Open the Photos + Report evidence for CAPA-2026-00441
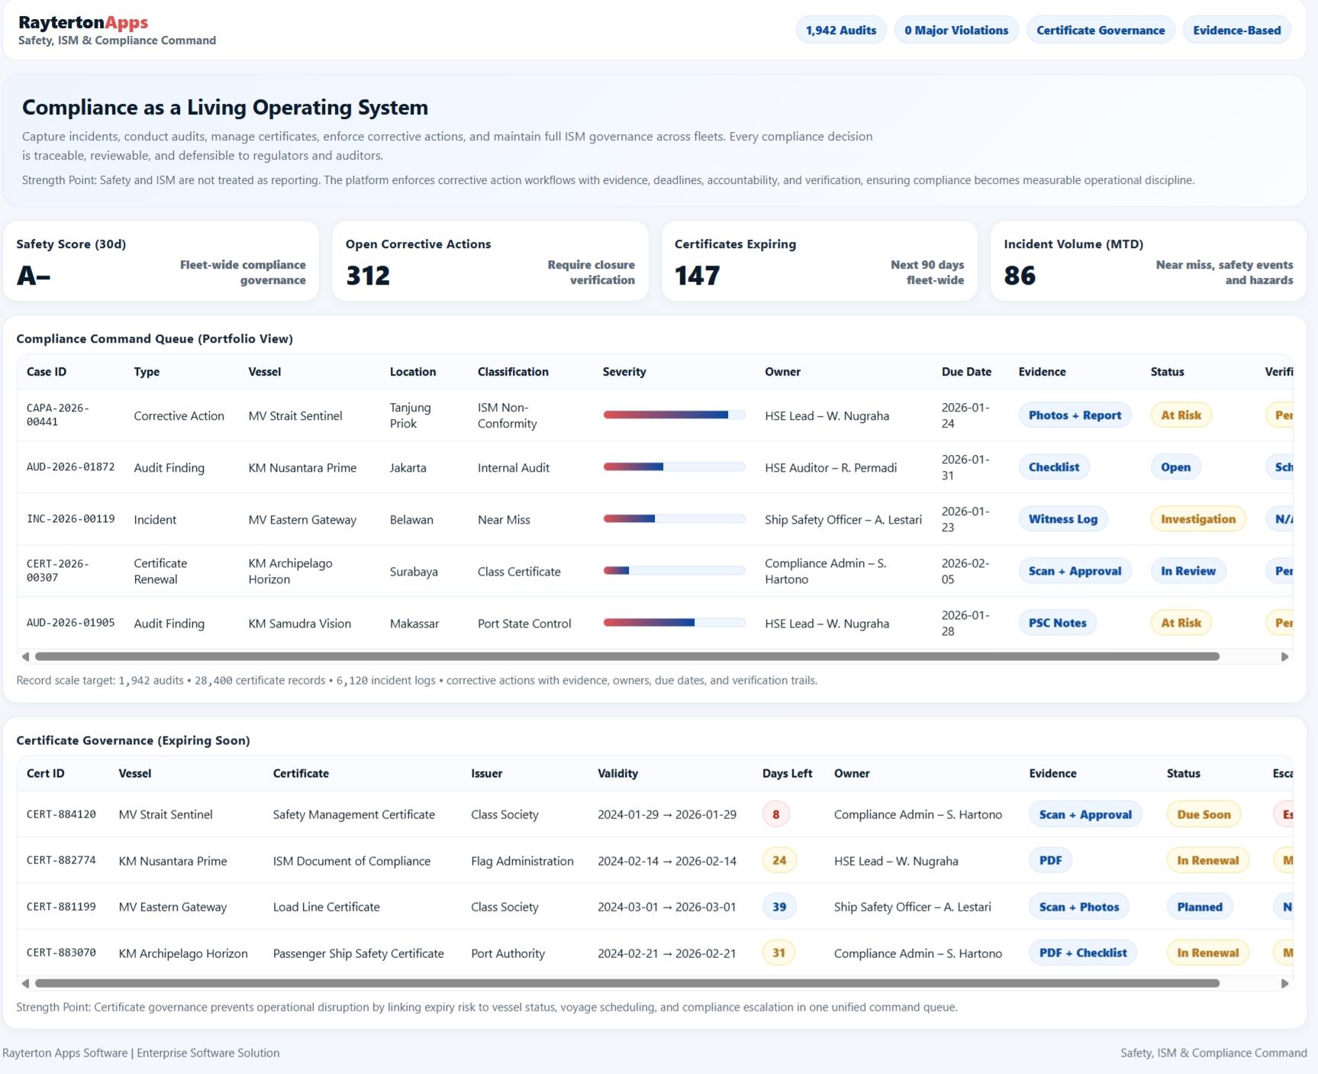The height and width of the screenshot is (1074, 1318). click(x=1075, y=414)
